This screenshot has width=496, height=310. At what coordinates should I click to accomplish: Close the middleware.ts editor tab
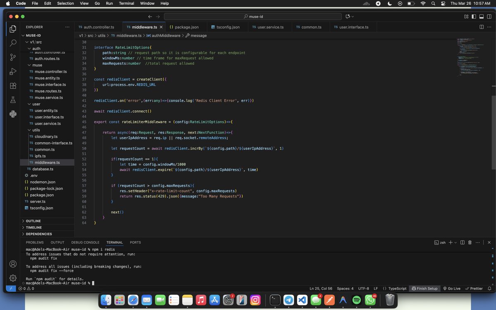click(162, 27)
